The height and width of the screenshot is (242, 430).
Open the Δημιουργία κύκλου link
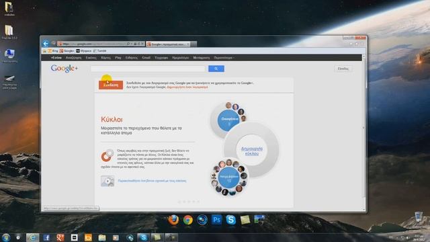click(x=252, y=151)
